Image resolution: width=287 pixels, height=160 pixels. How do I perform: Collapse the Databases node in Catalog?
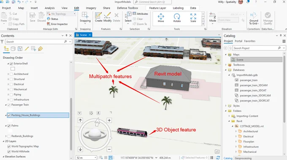tap(226, 70)
